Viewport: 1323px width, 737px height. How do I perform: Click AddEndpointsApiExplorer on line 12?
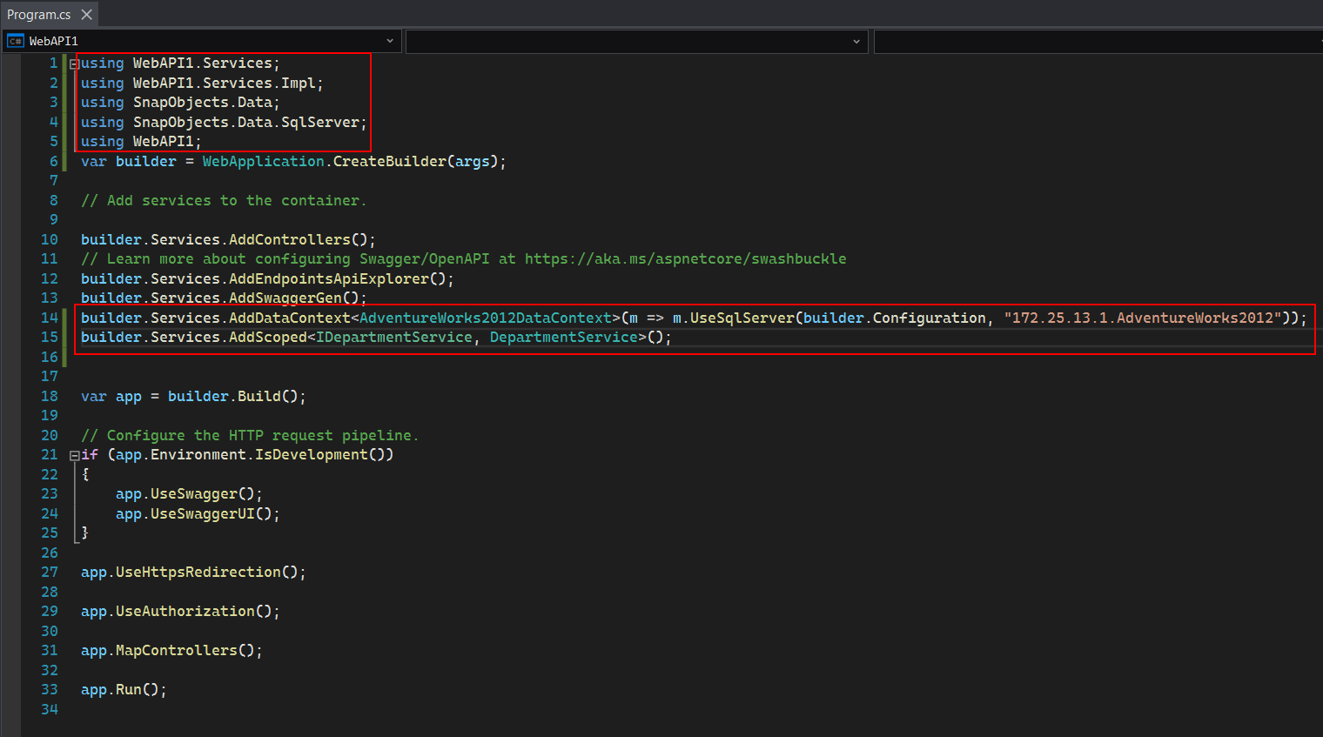point(328,278)
